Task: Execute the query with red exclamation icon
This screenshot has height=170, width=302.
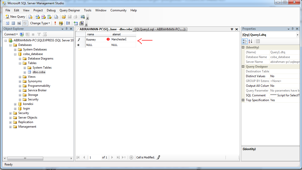Action: (x=55, y=23)
